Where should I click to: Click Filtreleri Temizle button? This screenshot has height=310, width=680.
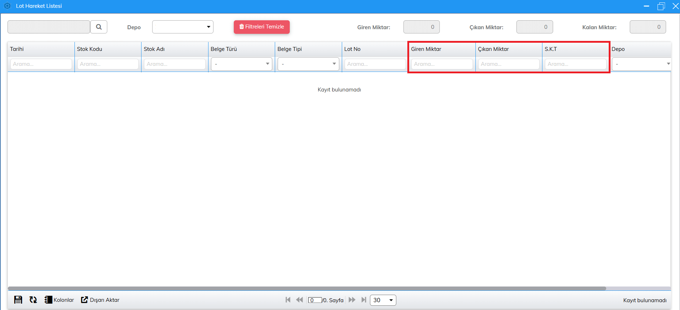pyautogui.click(x=262, y=27)
